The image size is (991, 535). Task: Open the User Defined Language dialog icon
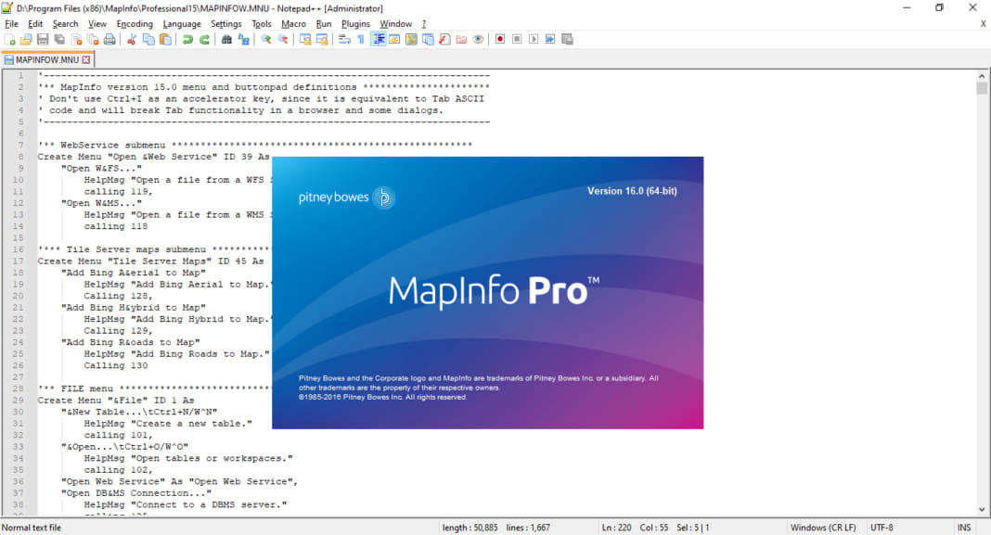click(394, 39)
